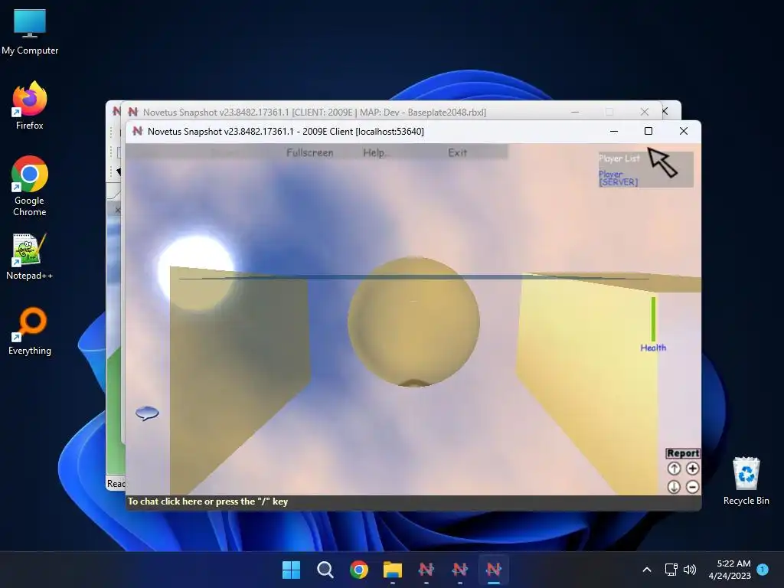Select the Everything search desktop shortcut
This screenshot has height=588, width=784.
30,332
